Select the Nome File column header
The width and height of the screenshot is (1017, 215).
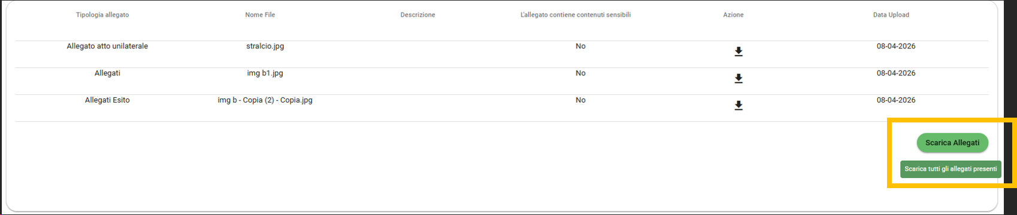(260, 15)
